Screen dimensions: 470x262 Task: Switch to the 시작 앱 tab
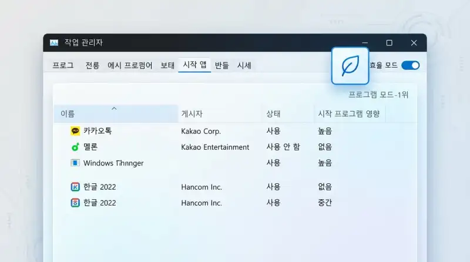pyautogui.click(x=194, y=65)
